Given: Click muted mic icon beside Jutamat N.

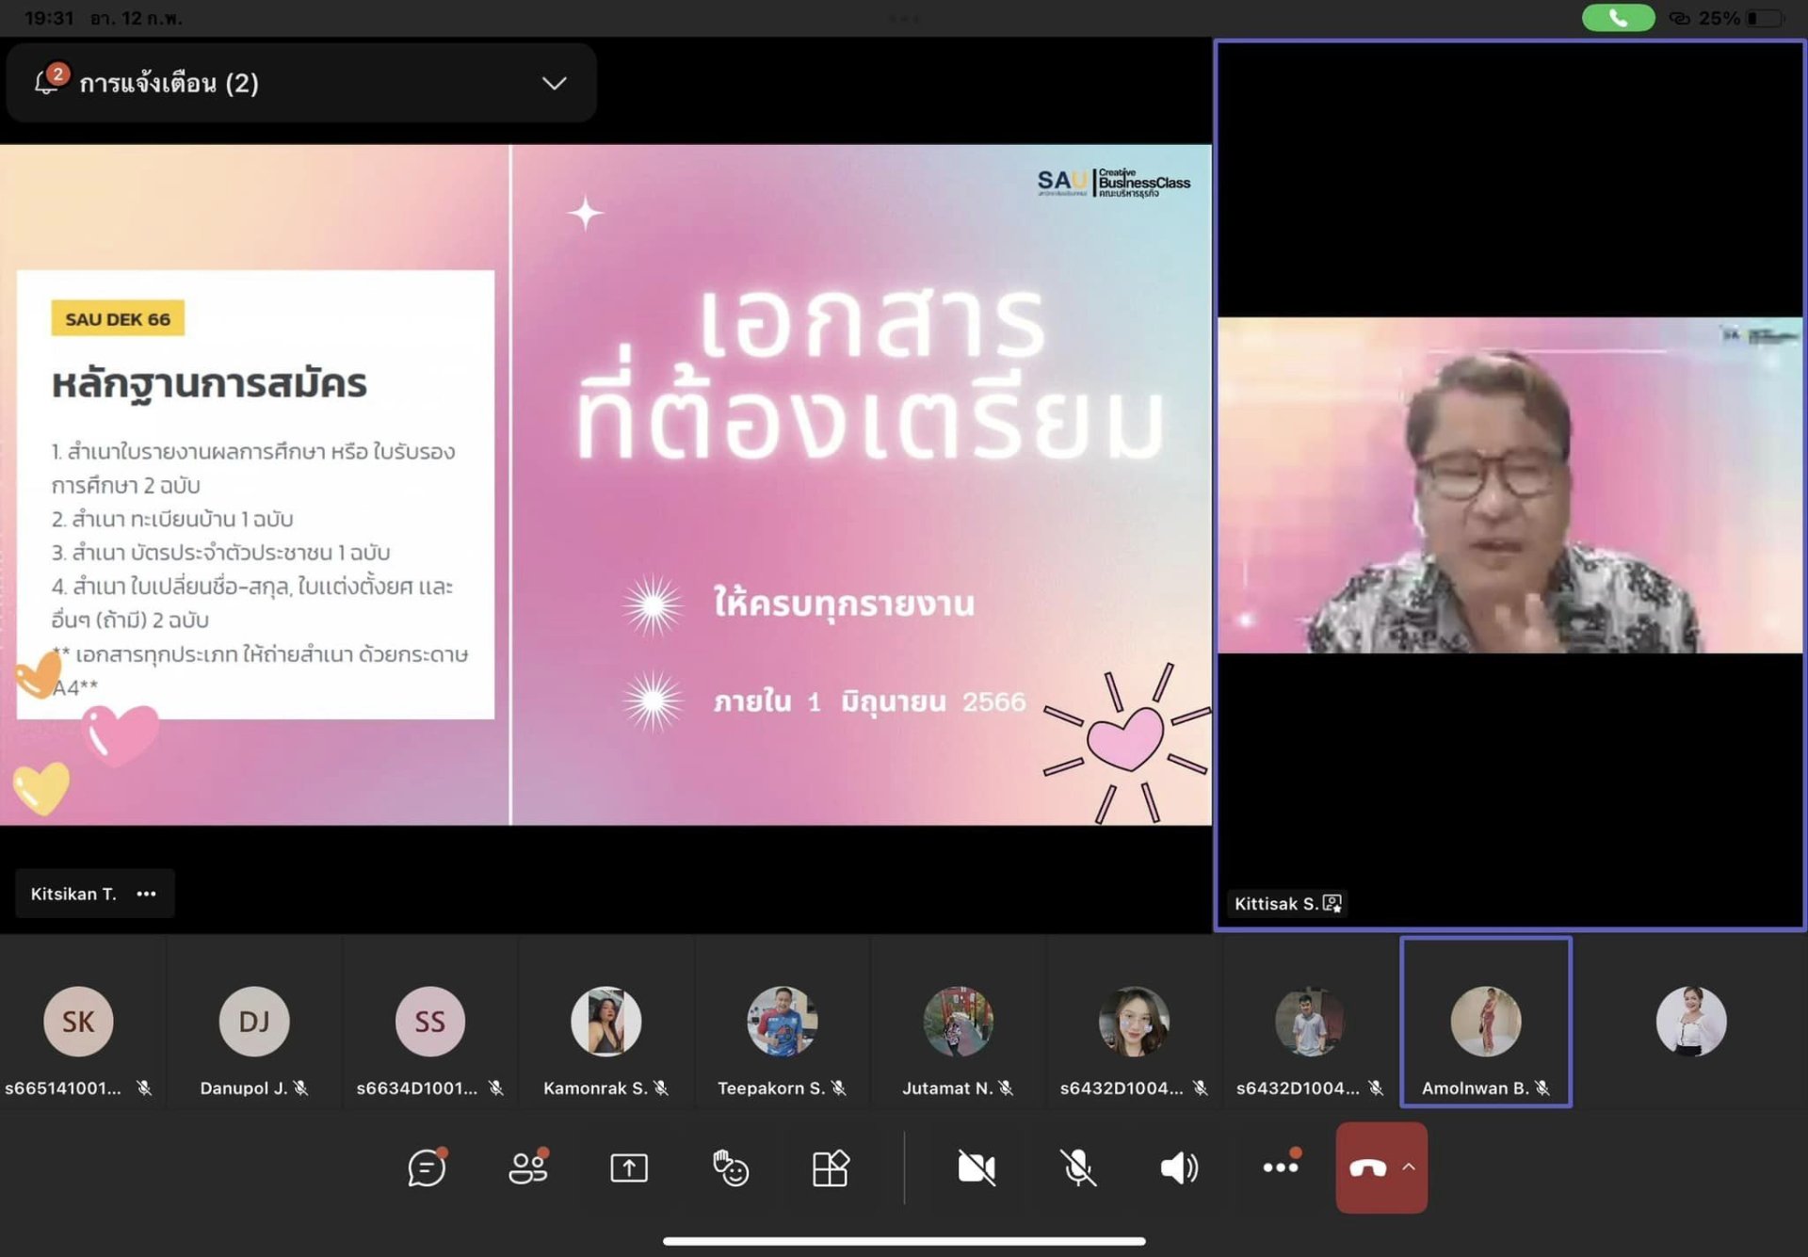Looking at the screenshot, I should pos(1006,1088).
